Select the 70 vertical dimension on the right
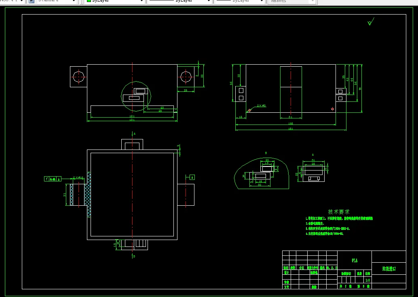This screenshot has height=297, width=418. pyautogui.click(x=360, y=89)
